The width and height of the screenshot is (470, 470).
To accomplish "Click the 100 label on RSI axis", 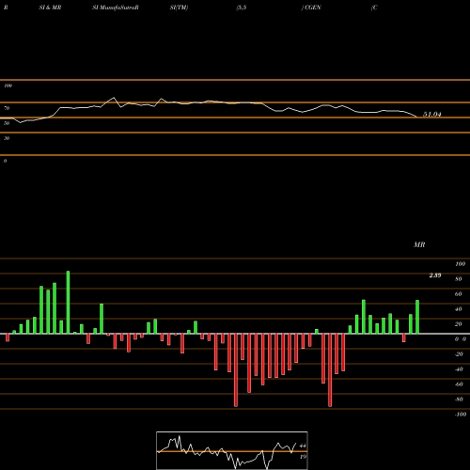I will 8,86.
